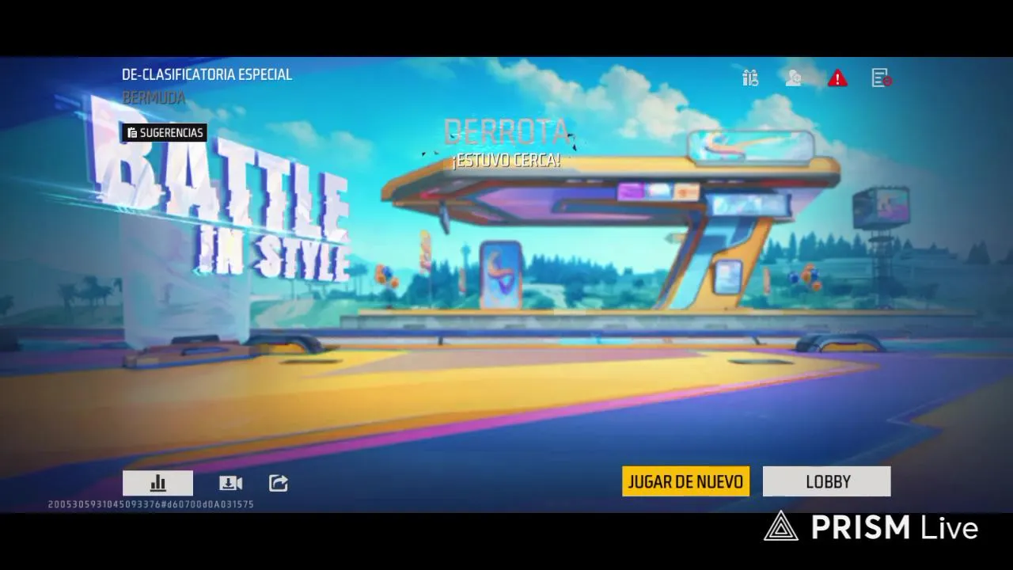1013x570 pixels.
Task: Open the match statistics bar chart button
Action: pos(157,483)
